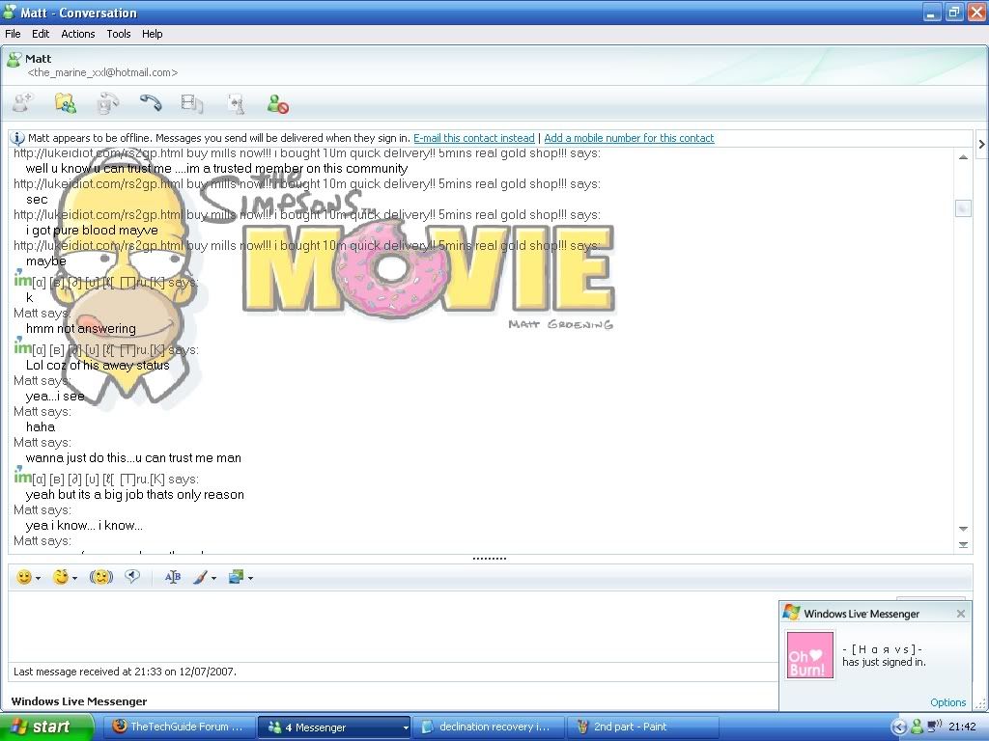Switch to '2nd part - Paint' in taskbar
This screenshot has width=989, height=741.
(630, 727)
